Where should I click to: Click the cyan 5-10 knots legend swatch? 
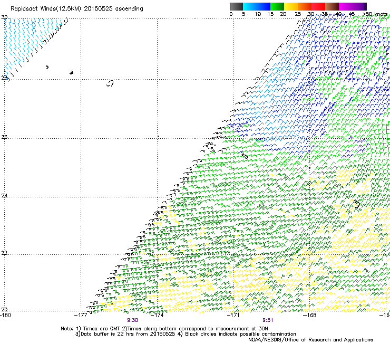pos(250,6)
